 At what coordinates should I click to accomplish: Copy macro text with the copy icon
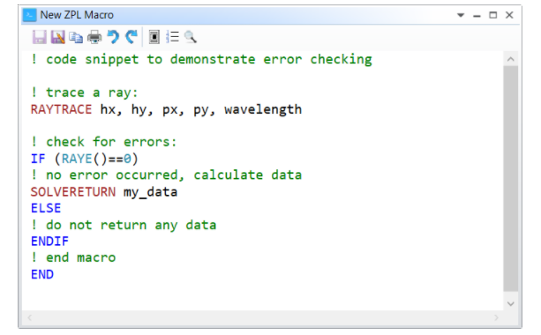coord(76,37)
